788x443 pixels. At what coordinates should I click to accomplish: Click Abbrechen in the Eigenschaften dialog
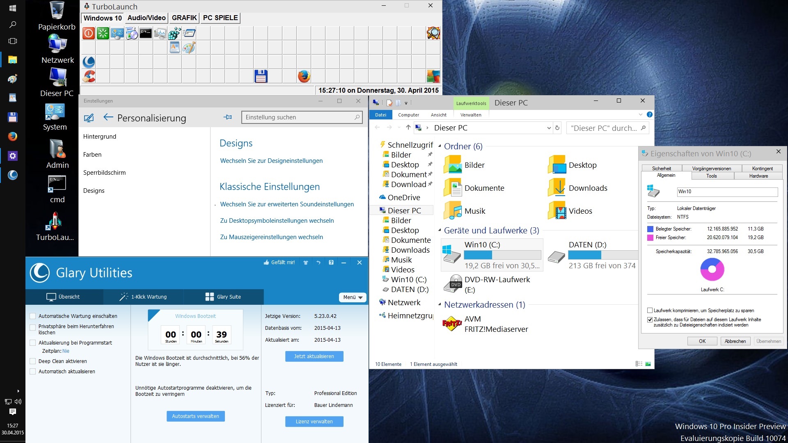click(x=735, y=341)
